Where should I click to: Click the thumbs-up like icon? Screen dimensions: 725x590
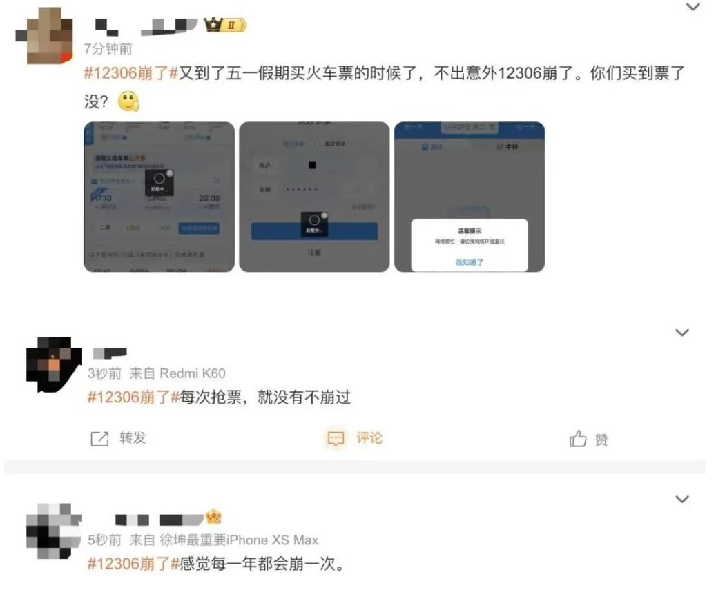(x=577, y=438)
